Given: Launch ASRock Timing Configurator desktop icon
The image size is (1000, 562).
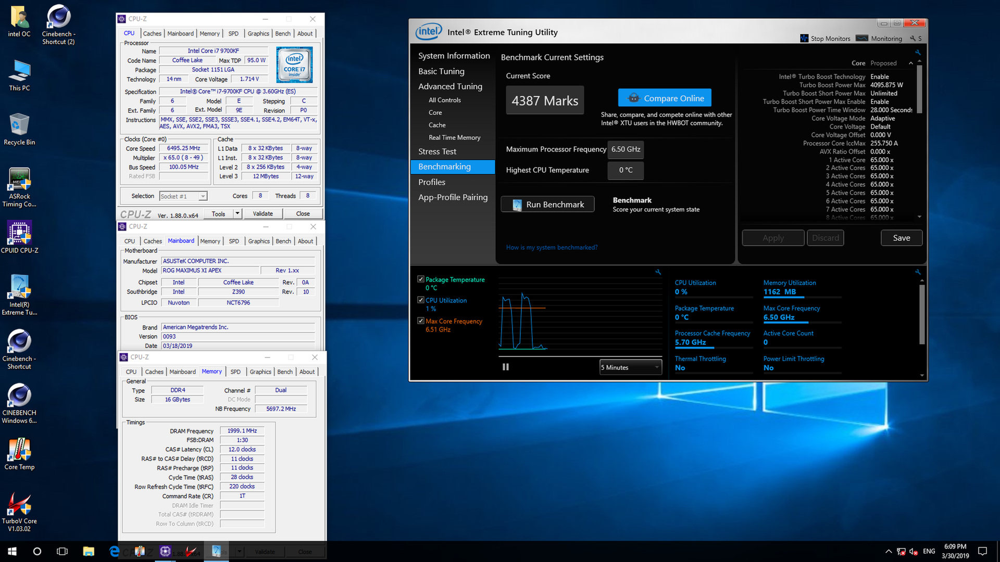Looking at the screenshot, I should tap(19, 187).
